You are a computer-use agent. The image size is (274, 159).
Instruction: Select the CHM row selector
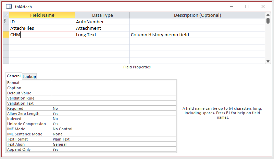click(x=6, y=35)
